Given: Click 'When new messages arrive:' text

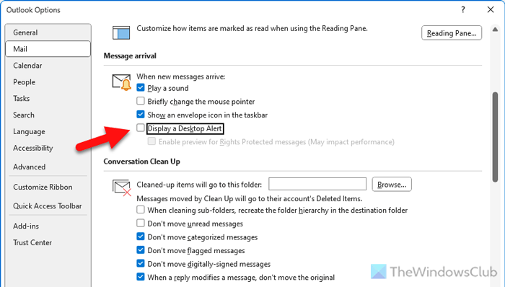Looking at the screenshot, I should tap(180, 76).
